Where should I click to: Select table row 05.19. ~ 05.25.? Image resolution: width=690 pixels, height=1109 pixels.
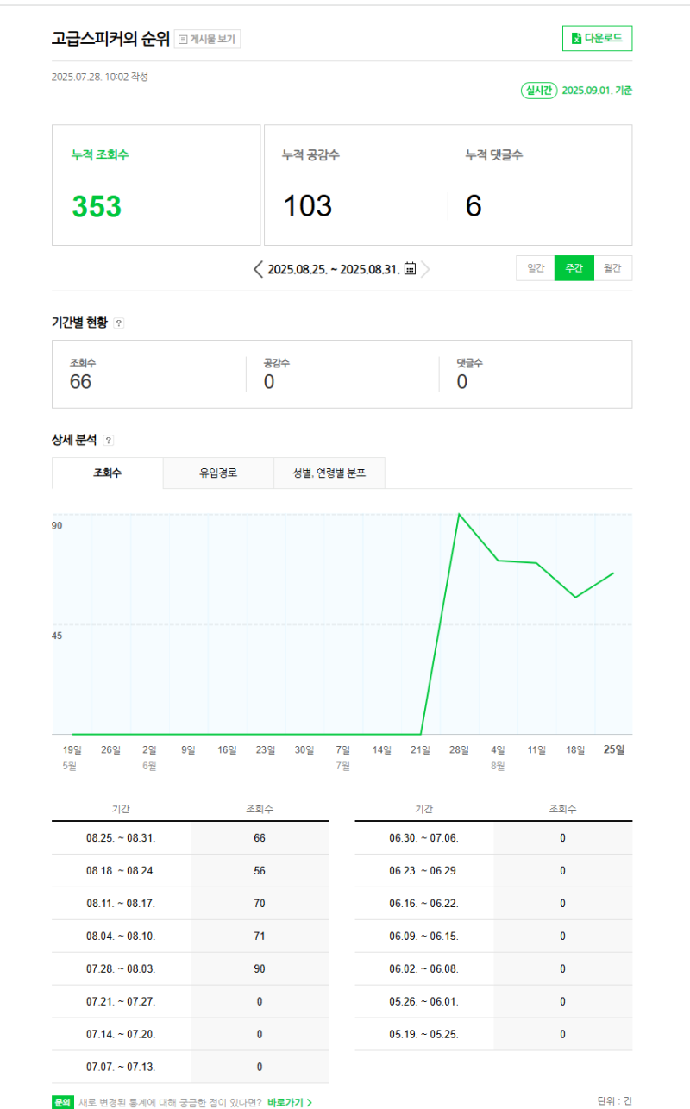[493, 1034]
